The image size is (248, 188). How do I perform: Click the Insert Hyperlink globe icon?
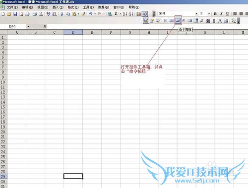110,14
